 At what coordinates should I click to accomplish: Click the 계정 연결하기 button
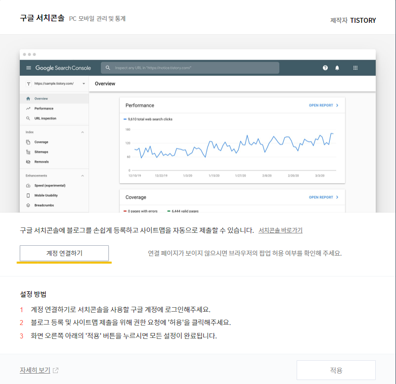pyautogui.click(x=64, y=253)
